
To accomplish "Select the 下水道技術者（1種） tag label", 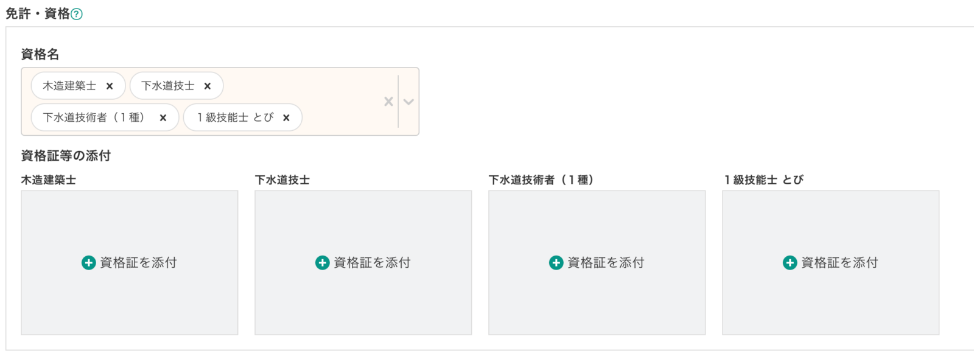I will pos(94,117).
